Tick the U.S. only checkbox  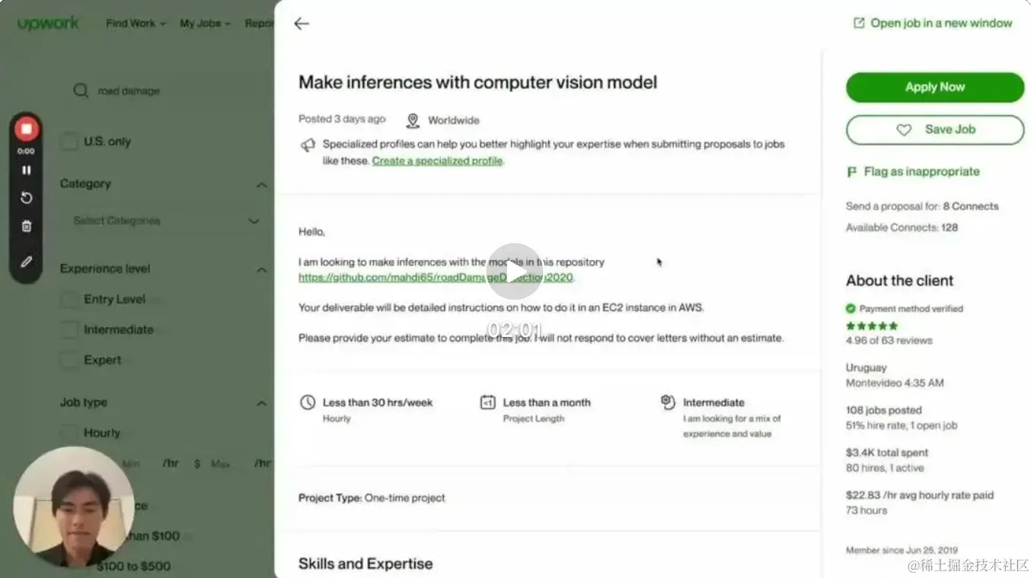(x=69, y=141)
